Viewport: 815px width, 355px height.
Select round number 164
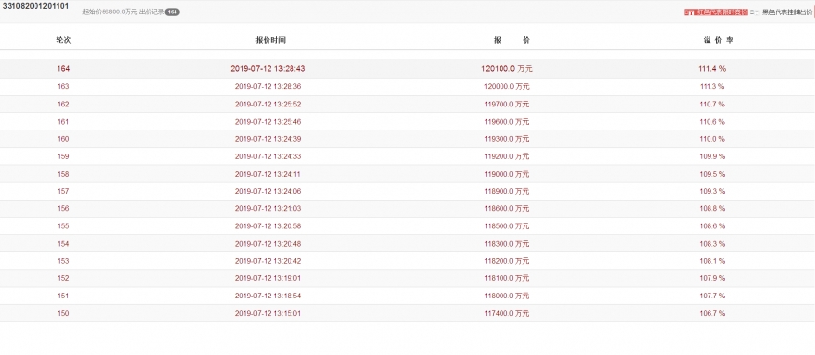coord(63,69)
